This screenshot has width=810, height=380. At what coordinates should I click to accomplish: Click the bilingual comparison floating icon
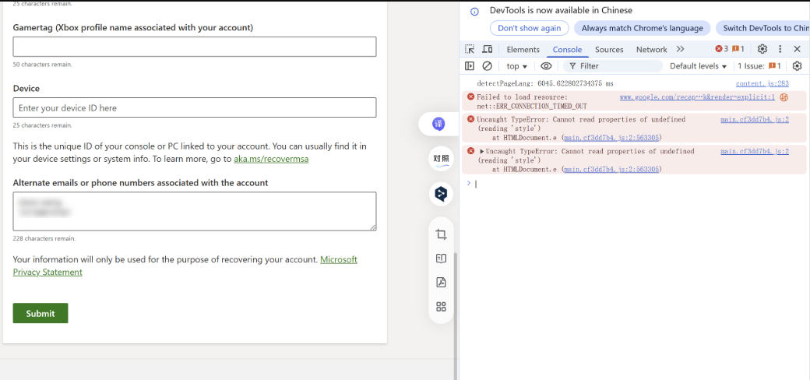pos(441,159)
